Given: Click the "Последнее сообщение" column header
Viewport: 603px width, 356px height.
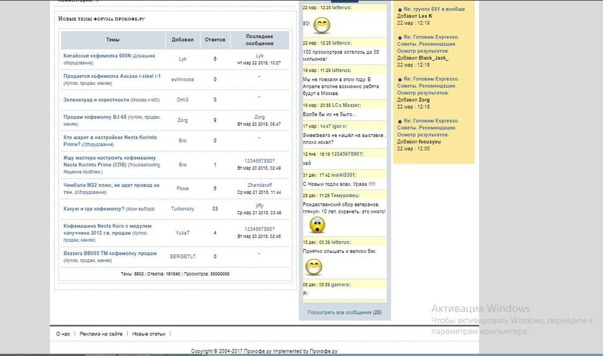Looking at the screenshot, I should pyautogui.click(x=260, y=39).
